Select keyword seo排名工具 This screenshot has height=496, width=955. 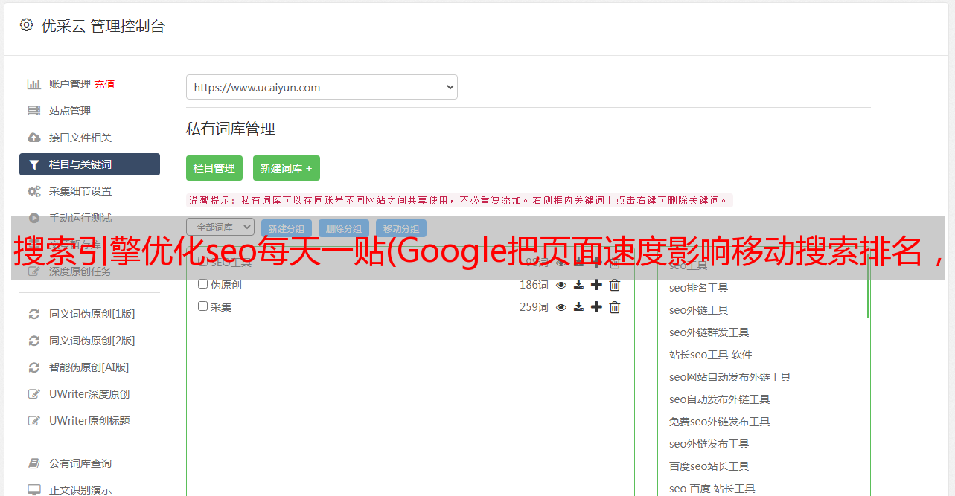[699, 288]
